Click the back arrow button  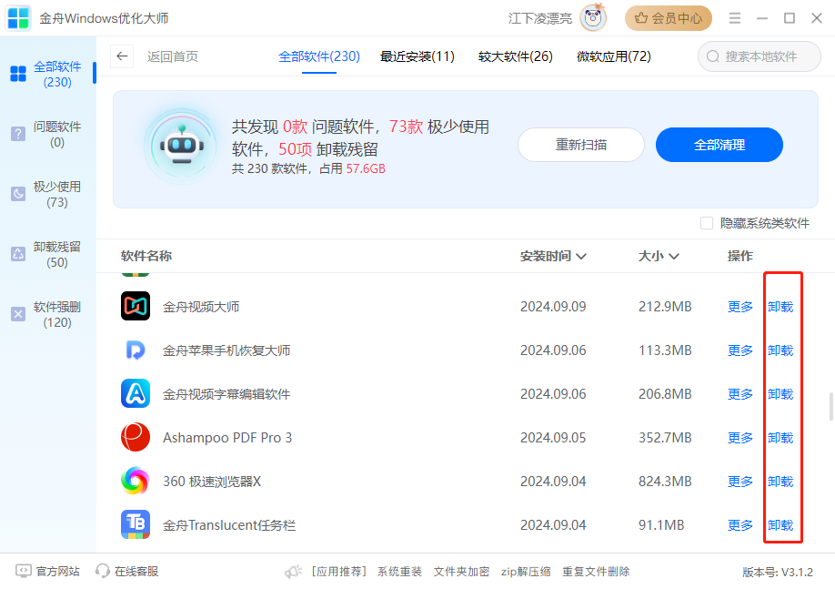[122, 56]
